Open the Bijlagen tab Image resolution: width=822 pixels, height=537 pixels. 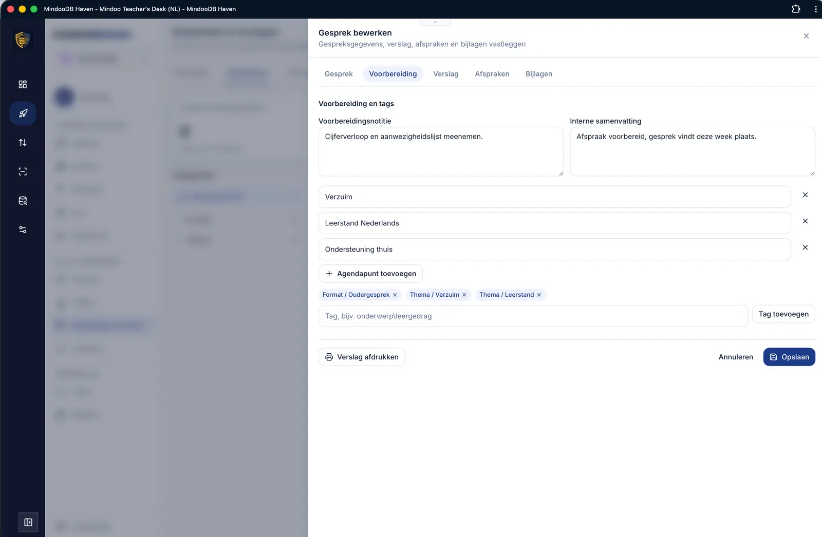pyautogui.click(x=539, y=74)
